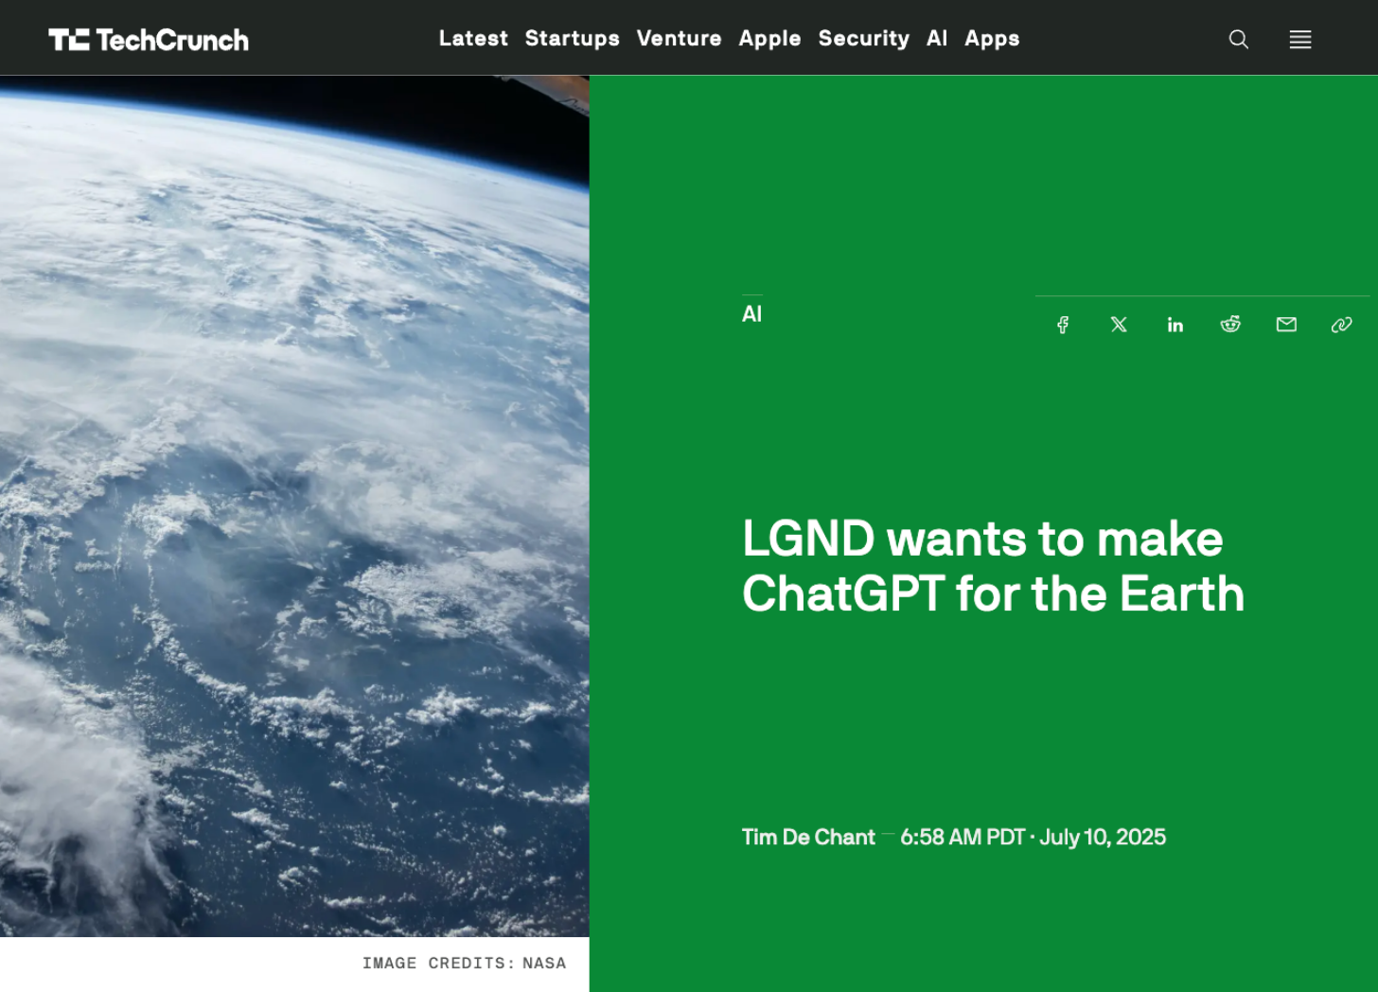Open the hamburger navigation menu
Screen dimensions: 1378x992
coord(1299,39)
